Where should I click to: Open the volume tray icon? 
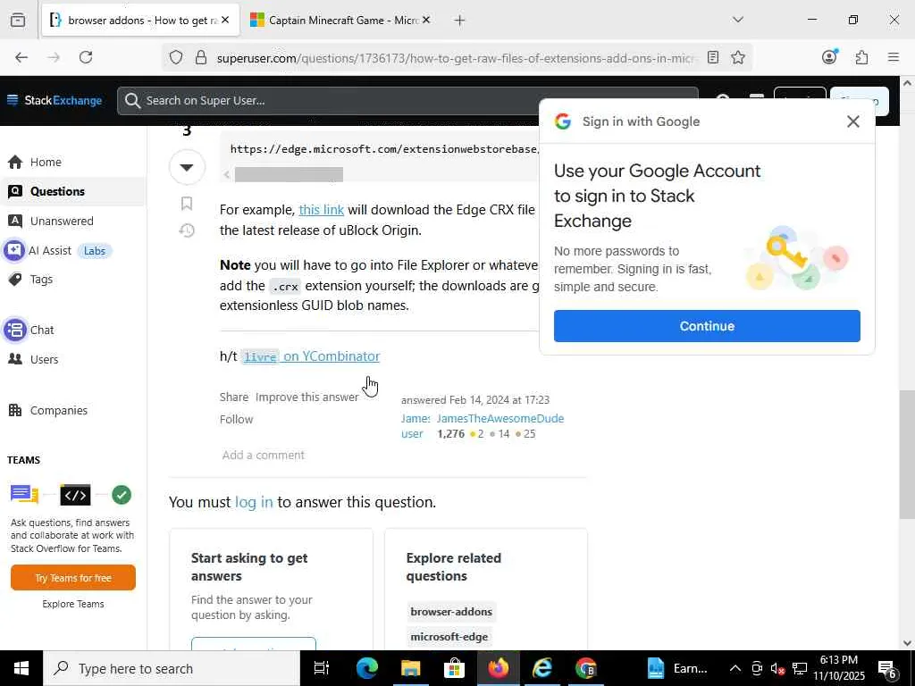click(777, 669)
